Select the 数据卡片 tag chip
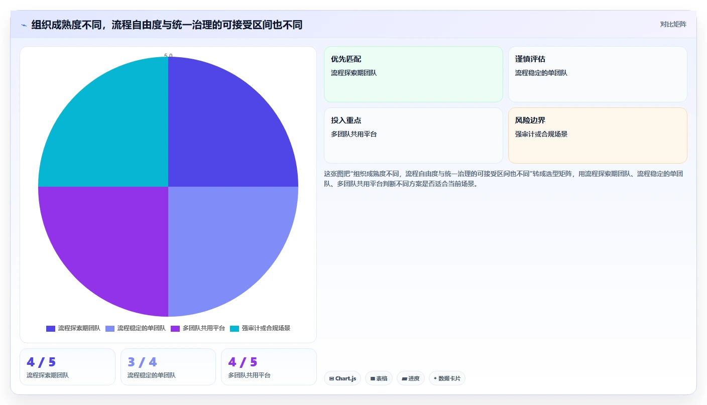The height and width of the screenshot is (405, 707). pyautogui.click(x=447, y=378)
